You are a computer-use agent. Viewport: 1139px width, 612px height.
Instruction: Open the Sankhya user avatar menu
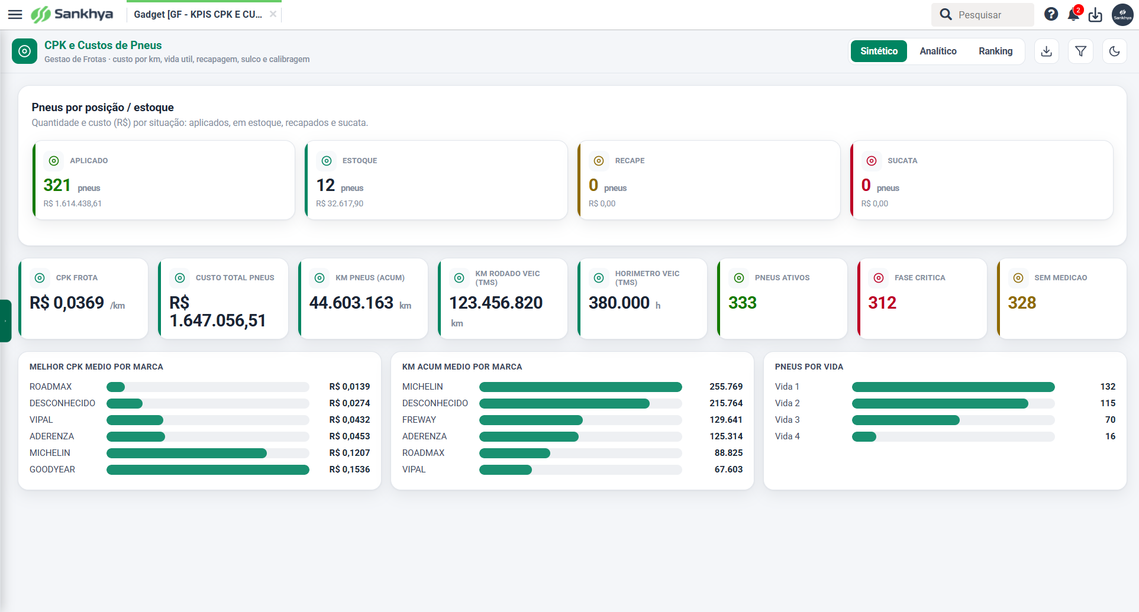(x=1122, y=15)
